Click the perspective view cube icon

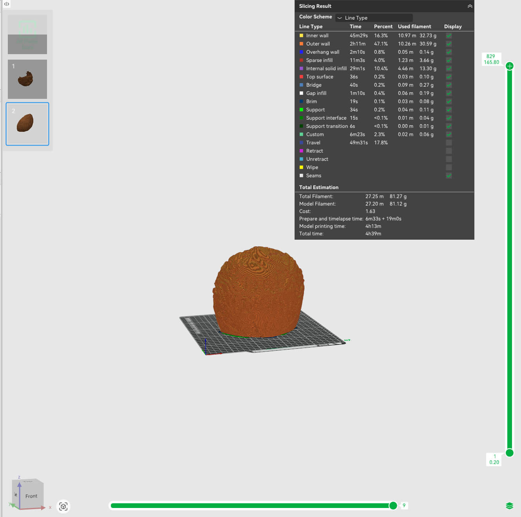tap(63, 506)
